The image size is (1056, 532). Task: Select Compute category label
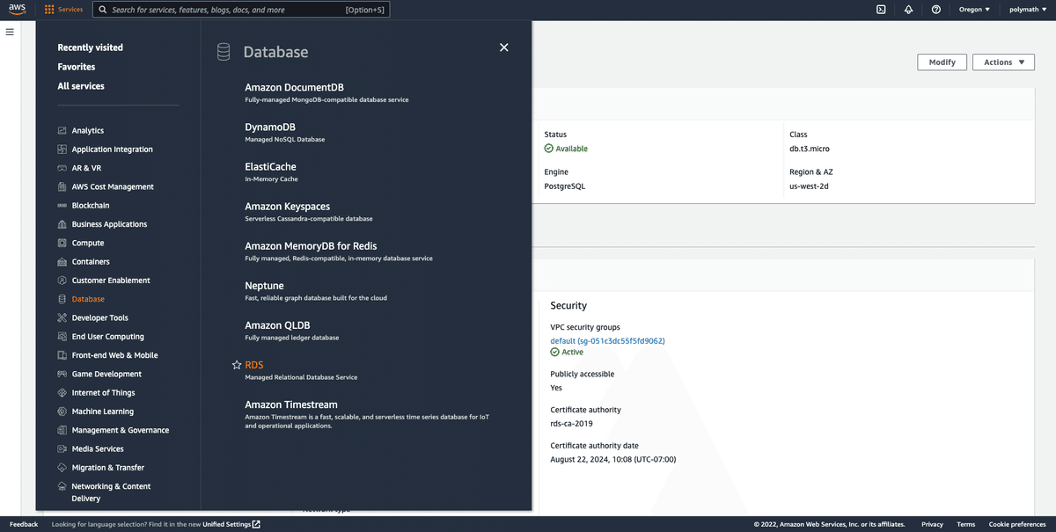point(88,243)
